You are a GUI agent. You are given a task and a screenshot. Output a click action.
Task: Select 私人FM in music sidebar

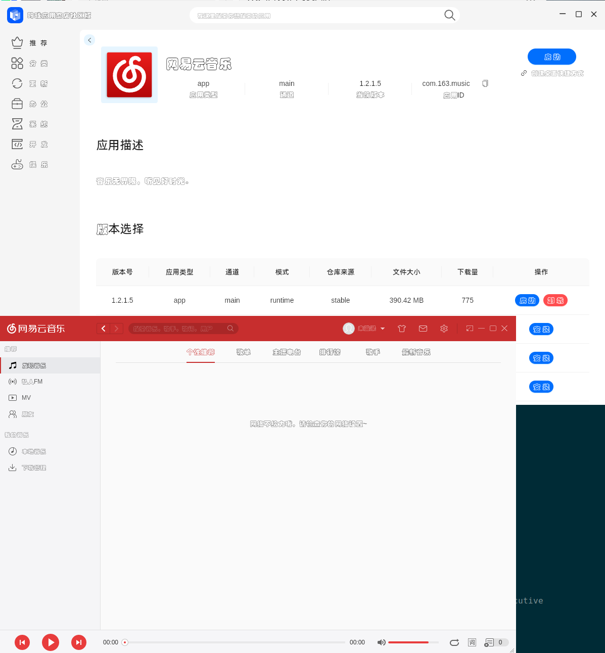[50, 382]
